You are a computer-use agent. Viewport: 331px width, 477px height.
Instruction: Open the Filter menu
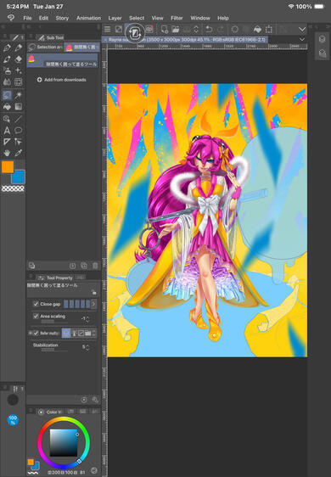tap(177, 18)
